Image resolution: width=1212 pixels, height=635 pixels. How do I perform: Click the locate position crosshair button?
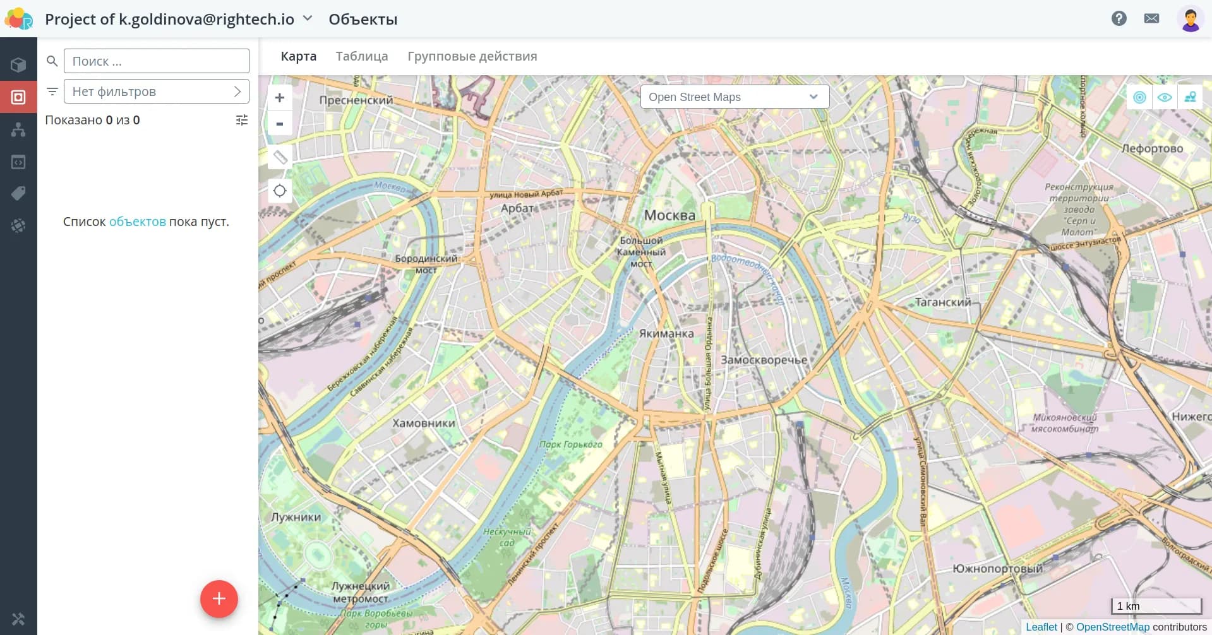(280, 191)
